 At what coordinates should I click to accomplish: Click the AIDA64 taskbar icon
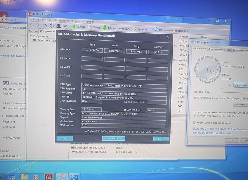(x=49, y=177)
